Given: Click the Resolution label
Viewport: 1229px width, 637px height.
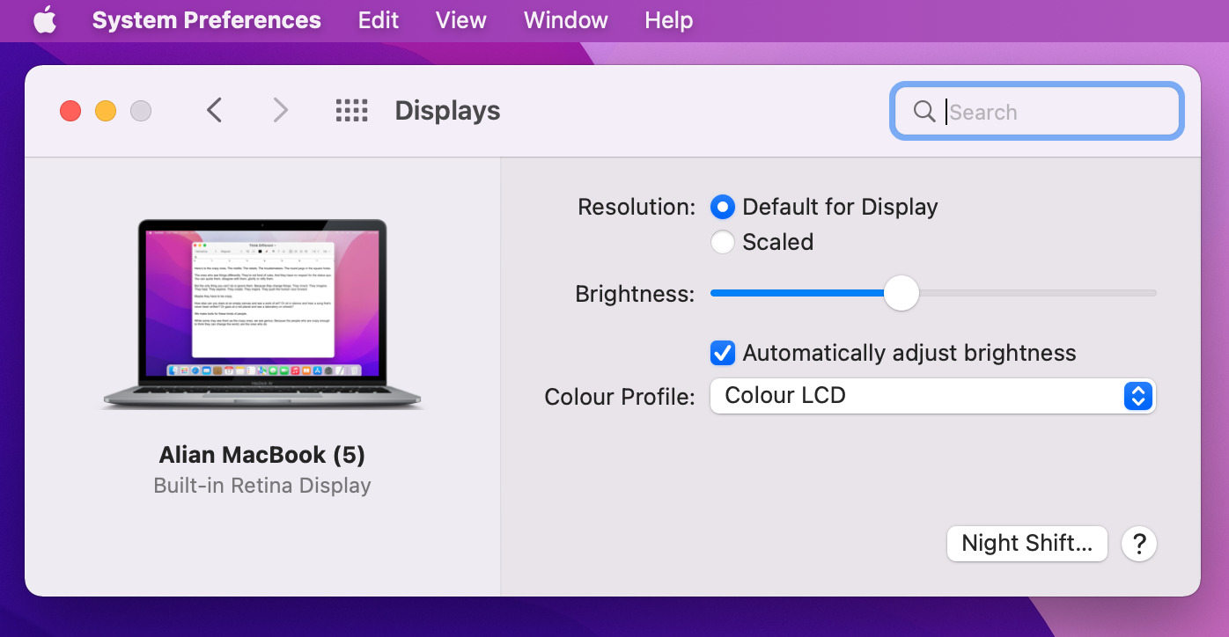Looking at the screenshot, I should point(637,207).
